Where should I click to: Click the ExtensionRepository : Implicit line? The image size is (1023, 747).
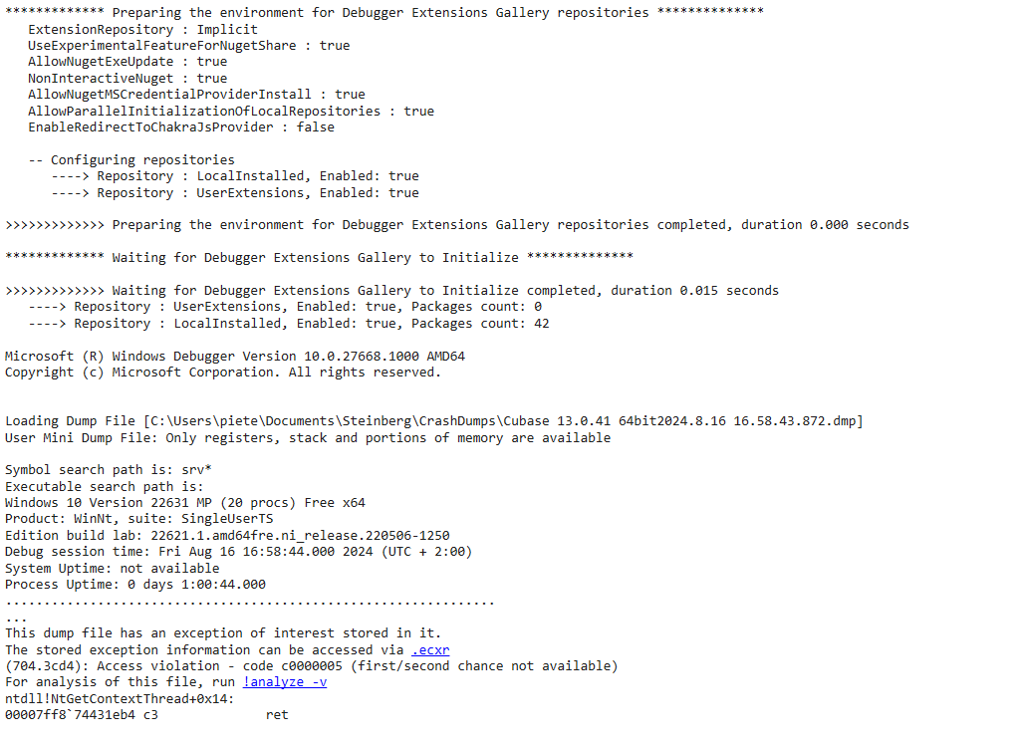pyautogui.click(x=142, y=29)
